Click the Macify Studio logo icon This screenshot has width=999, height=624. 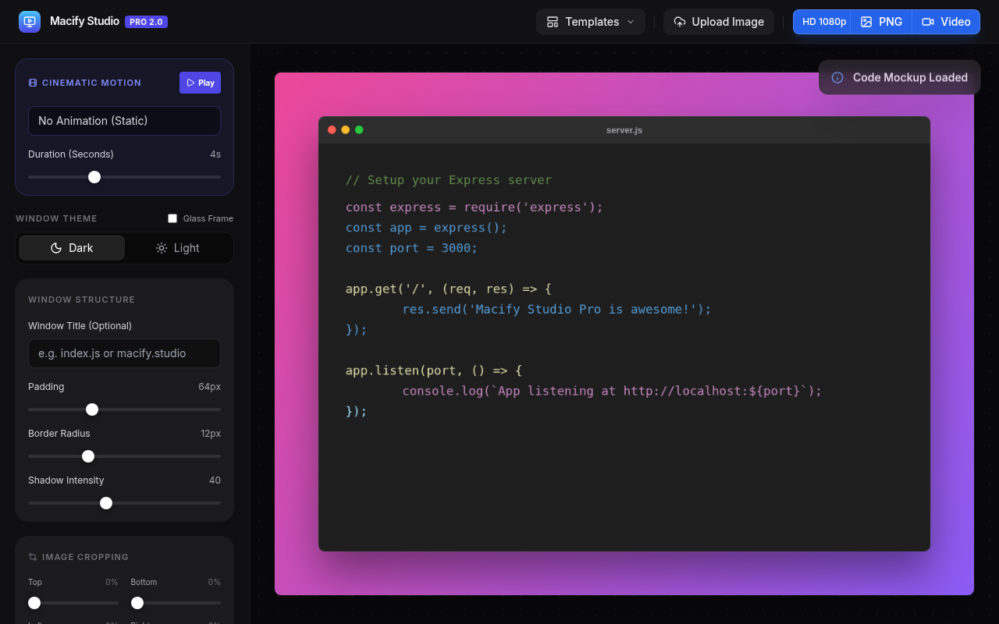click(30, 22)
